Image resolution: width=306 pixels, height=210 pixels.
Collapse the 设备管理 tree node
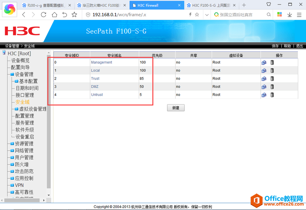click(12, 74)
